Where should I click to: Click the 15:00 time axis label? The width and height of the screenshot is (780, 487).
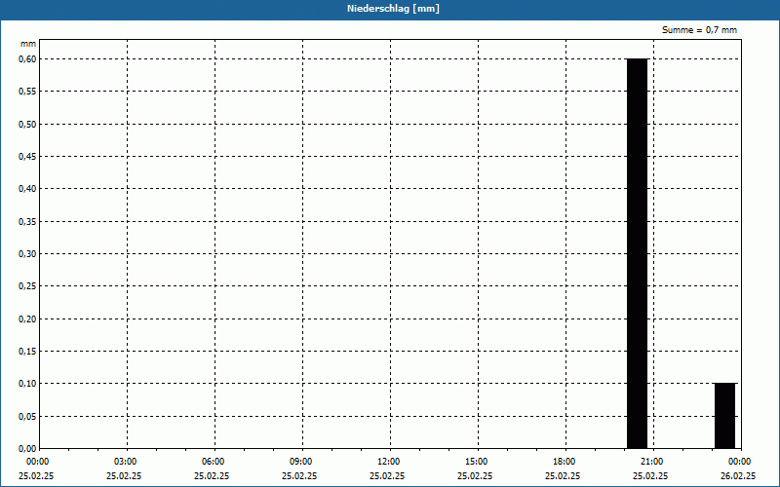point(477,462)
